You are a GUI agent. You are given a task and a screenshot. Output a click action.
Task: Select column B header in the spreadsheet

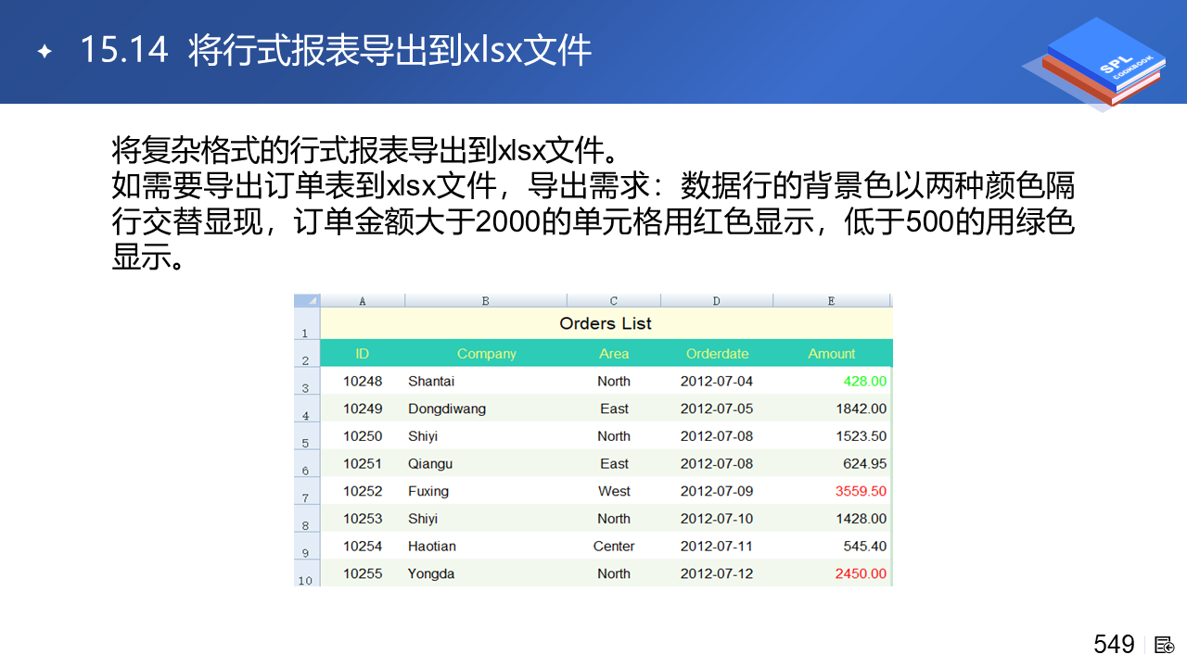pos(486,301)
